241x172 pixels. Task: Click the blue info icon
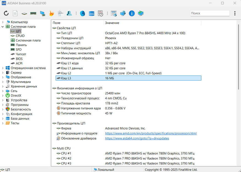click(x=132, y=13)
